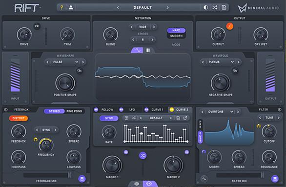Image resolution: width=286 pixels, height=187 pixels.
Task: Open Pulse waveshape dropdown
Action: [x=65, y=62]
